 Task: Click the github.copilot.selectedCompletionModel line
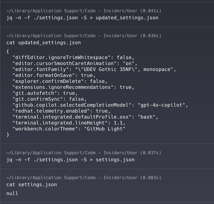click(x=100, y=105)
